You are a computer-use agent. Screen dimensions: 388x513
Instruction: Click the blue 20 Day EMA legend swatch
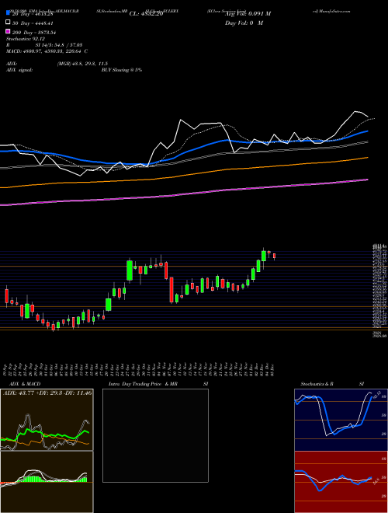point(8,13)
